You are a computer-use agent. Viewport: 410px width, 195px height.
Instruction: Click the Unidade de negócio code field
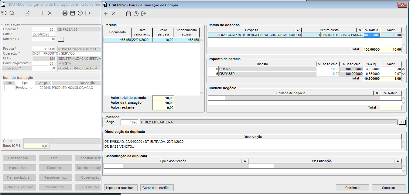point(216,98)
